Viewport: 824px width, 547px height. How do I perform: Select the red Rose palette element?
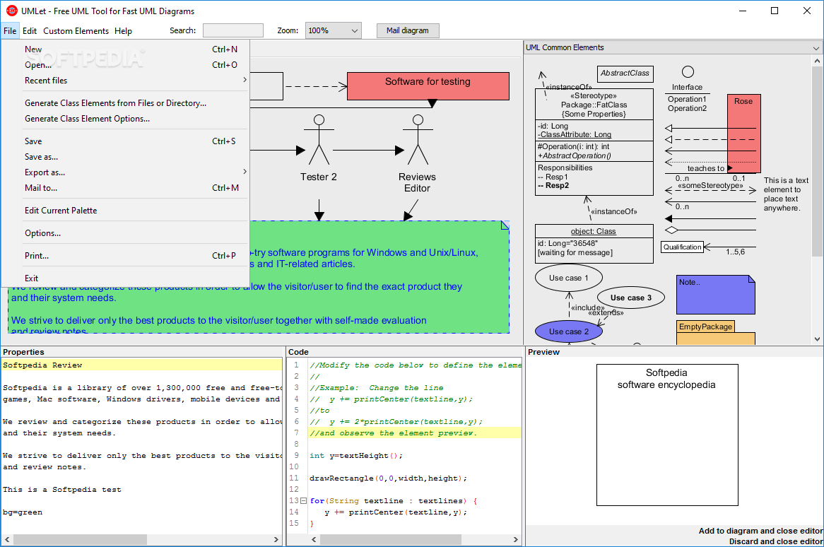pos(743,134)
